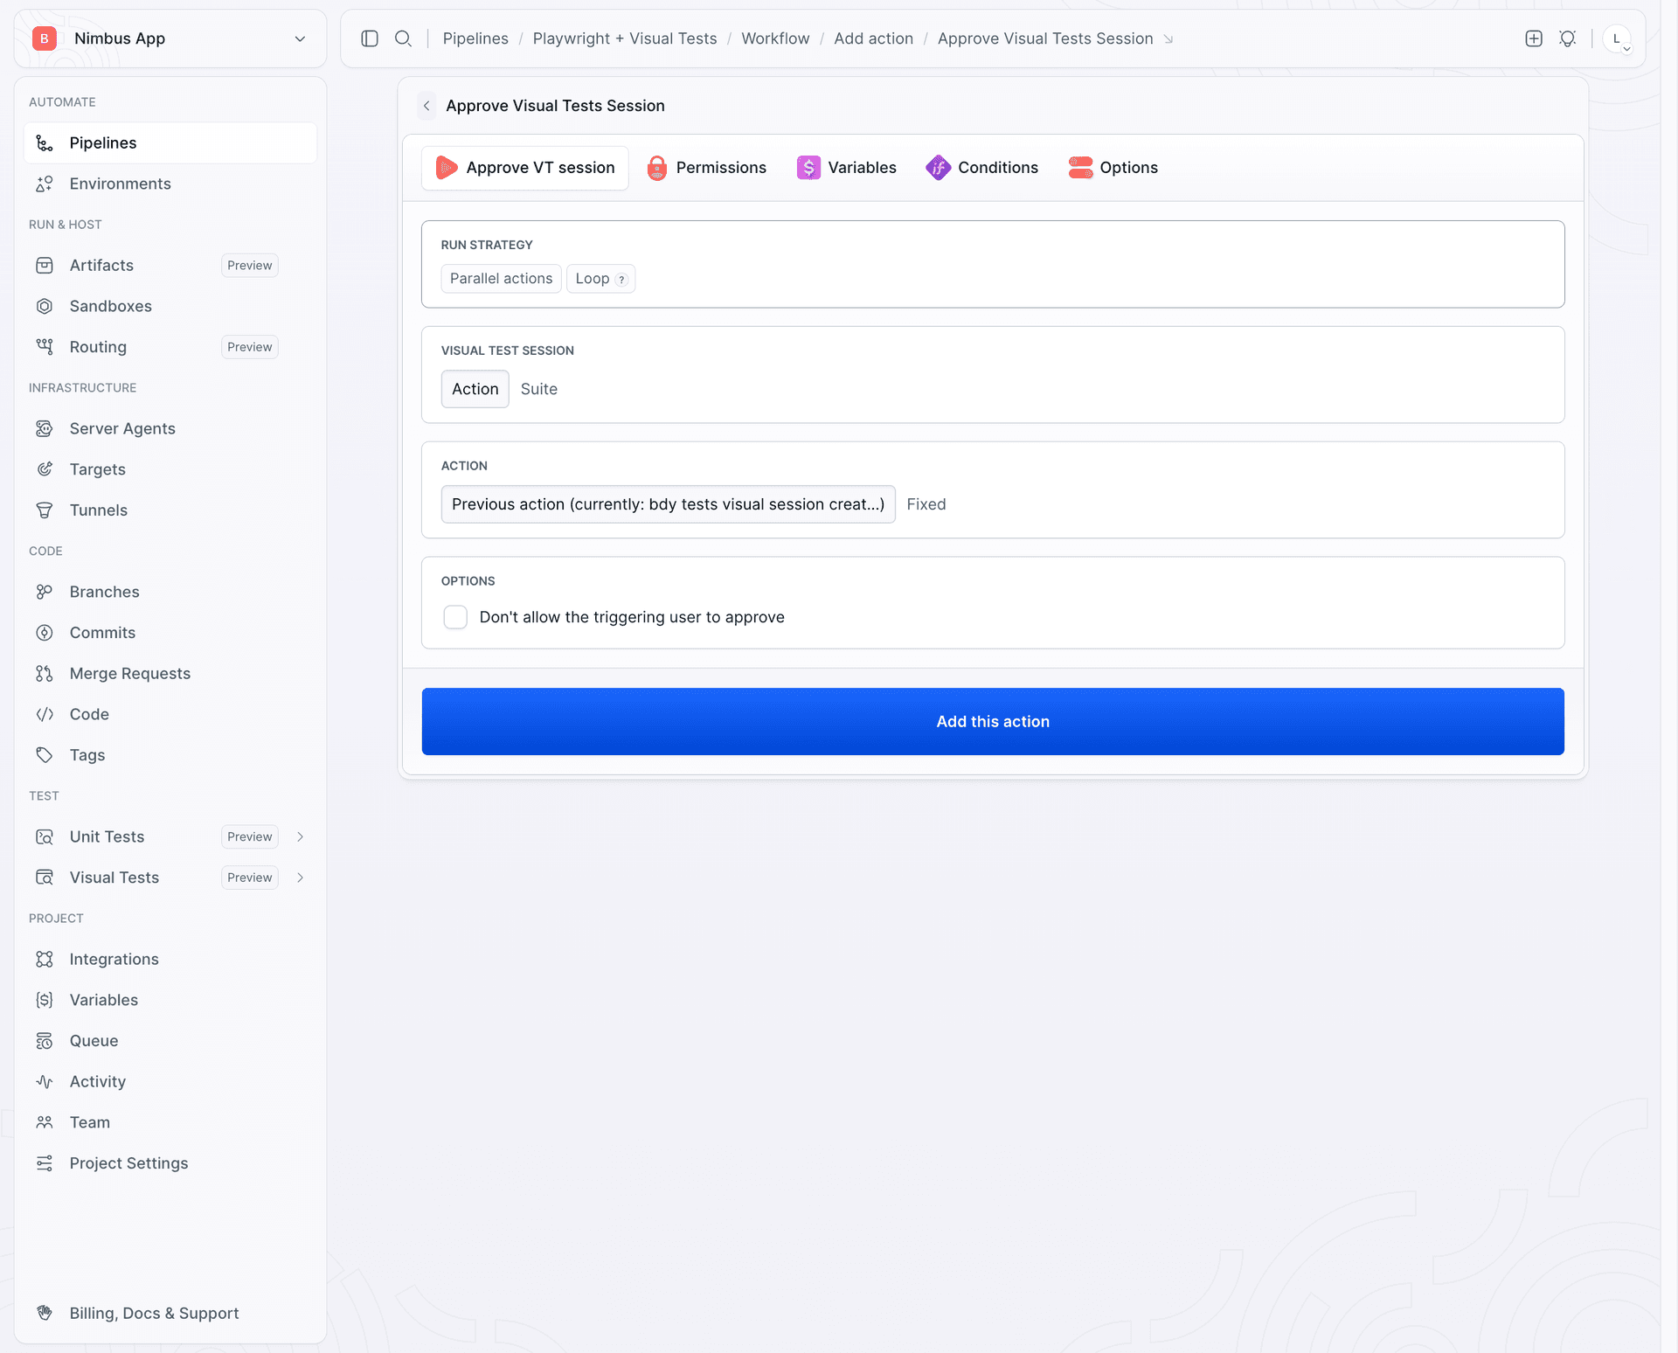Select Suite for visual test session
Viewport: 1678px width, 1353px height.
pyautogui.click(x=538, y=389)
